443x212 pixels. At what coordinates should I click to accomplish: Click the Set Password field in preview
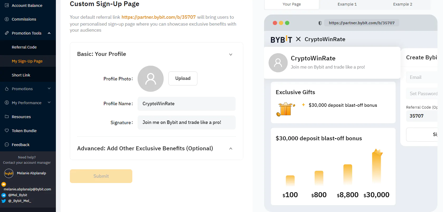pyautogui.click(x=422, y=94)
